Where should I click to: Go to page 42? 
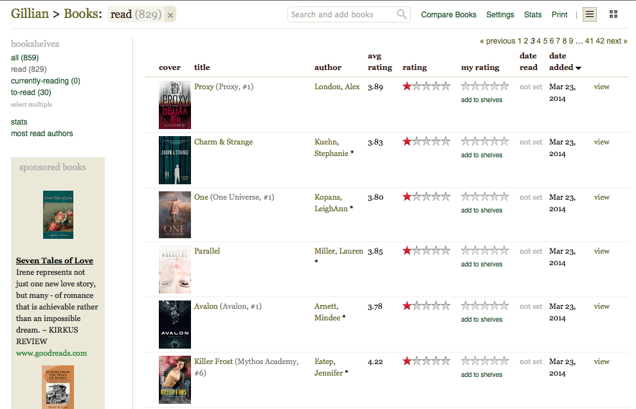600,41
